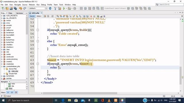
Task: Collapse the Source Files folder node
Action: [4, 69]
